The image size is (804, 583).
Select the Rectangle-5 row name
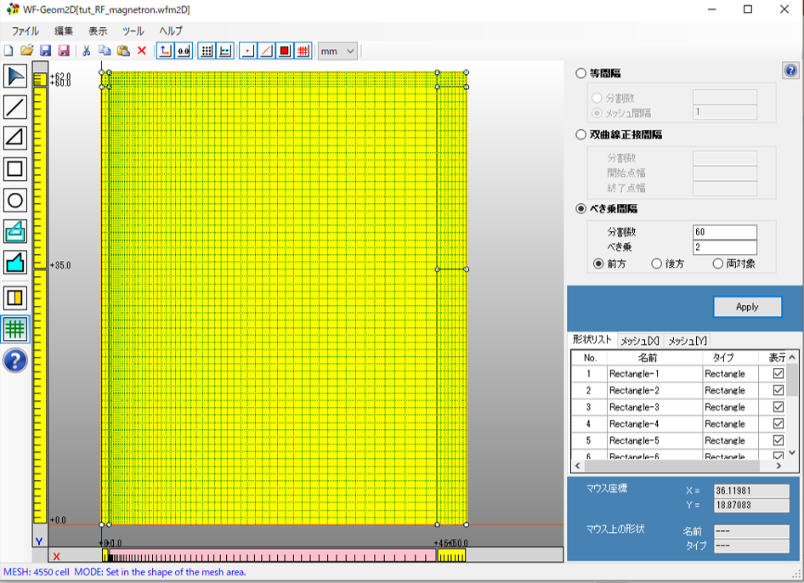pos(634,440)
